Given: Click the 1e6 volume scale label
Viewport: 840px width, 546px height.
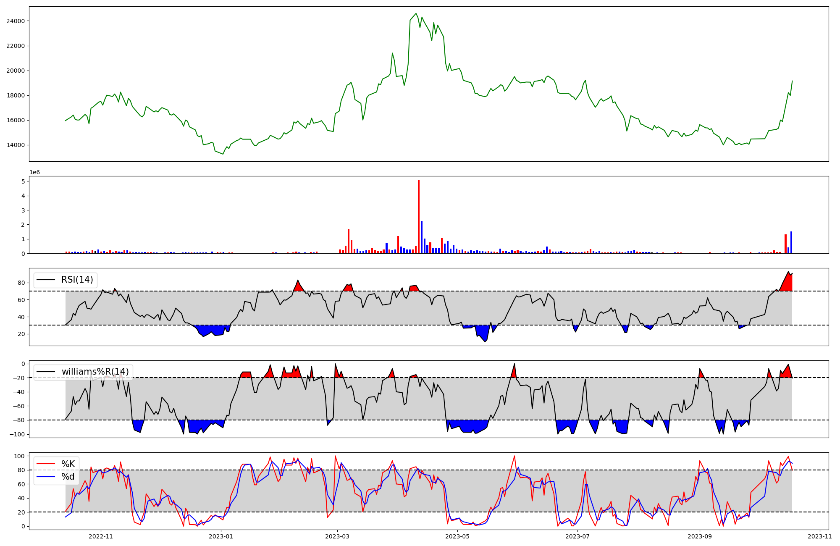Looking at the screenshot, I should (x=34, y=173).
